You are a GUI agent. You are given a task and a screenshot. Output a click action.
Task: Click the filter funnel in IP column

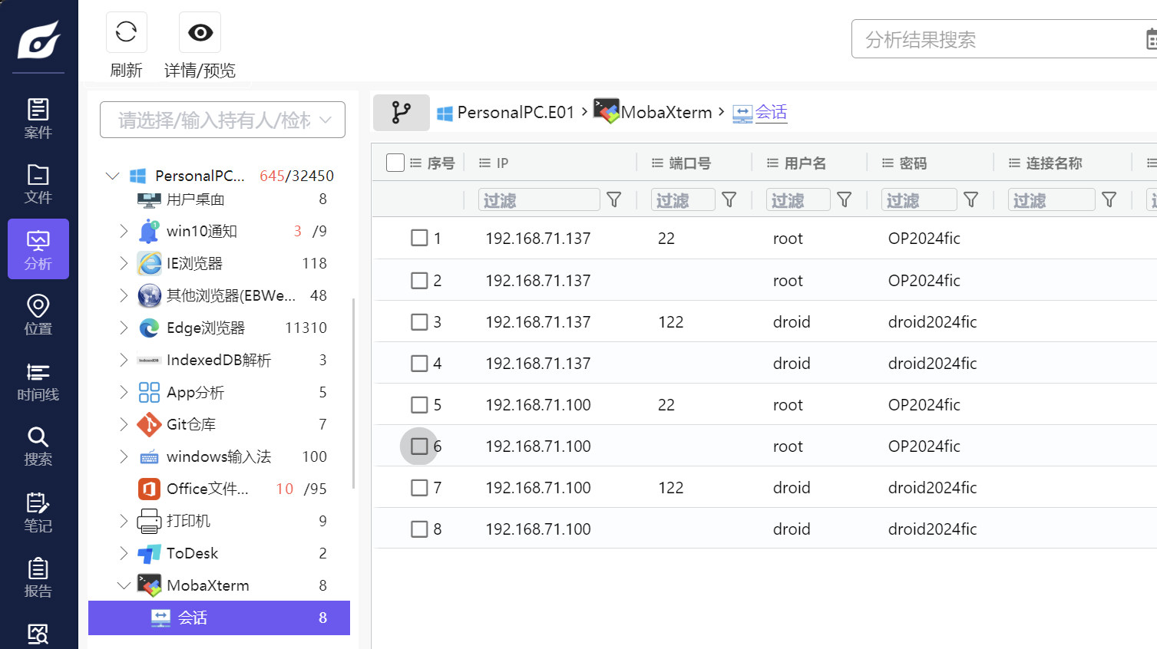click(613, 200)
